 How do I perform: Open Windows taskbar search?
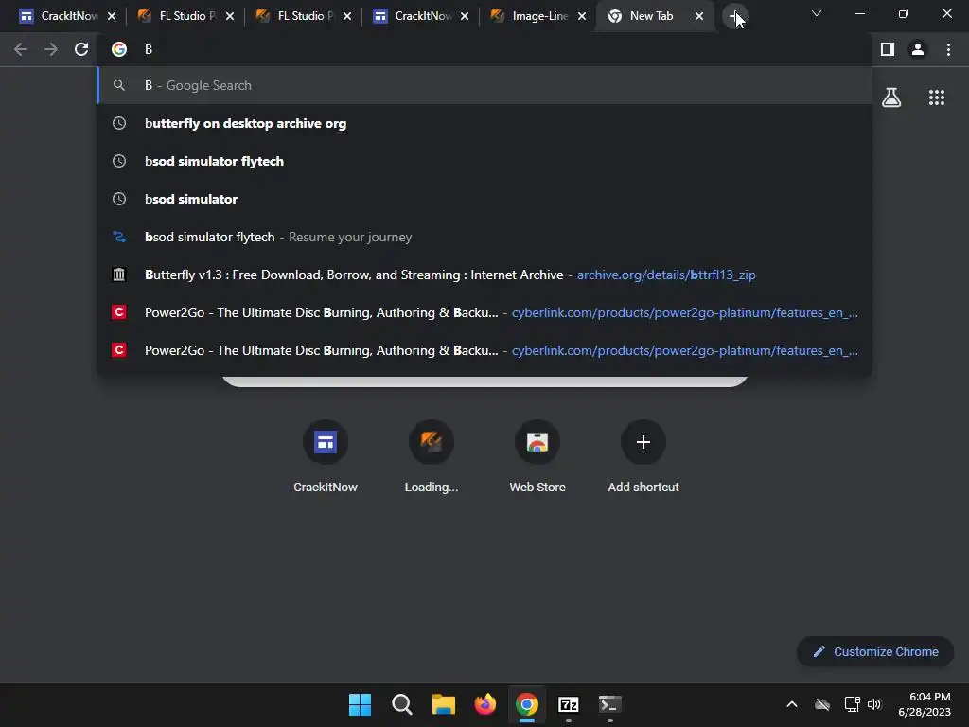click(x=401, y=704)
